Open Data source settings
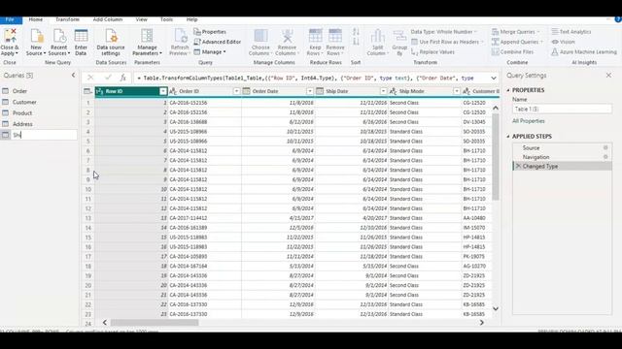 coord(111,36)
